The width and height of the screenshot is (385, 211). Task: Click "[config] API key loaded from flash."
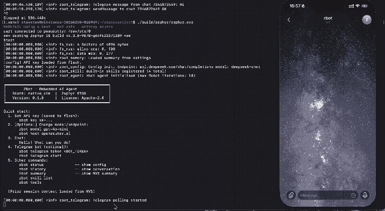(43, 62)
